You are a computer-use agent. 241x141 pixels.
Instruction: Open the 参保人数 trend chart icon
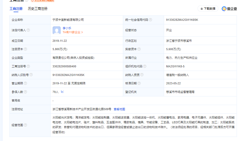click(x=62, y=92)
